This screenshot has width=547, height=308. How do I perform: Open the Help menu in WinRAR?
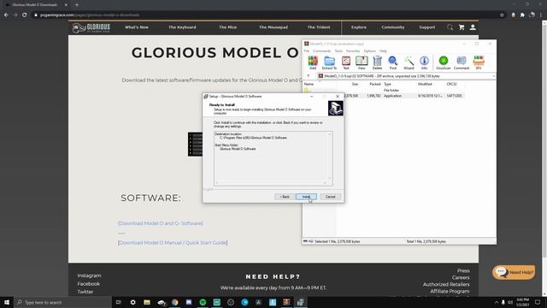pyautogui.click(x=383, y=51)
